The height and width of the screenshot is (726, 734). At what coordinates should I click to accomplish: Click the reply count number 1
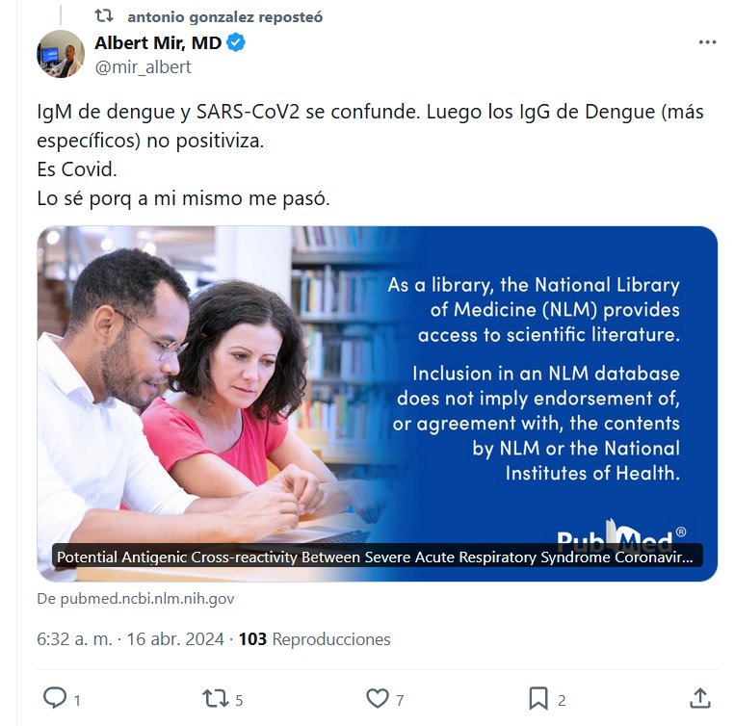click(77, 700)
